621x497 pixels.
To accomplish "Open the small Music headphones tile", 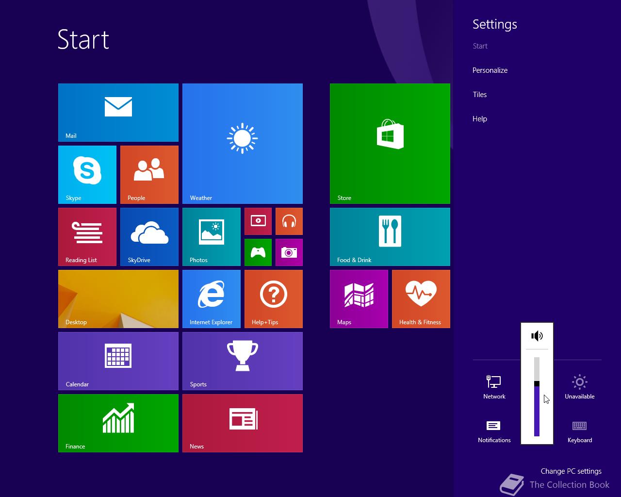I will (289, 221).
